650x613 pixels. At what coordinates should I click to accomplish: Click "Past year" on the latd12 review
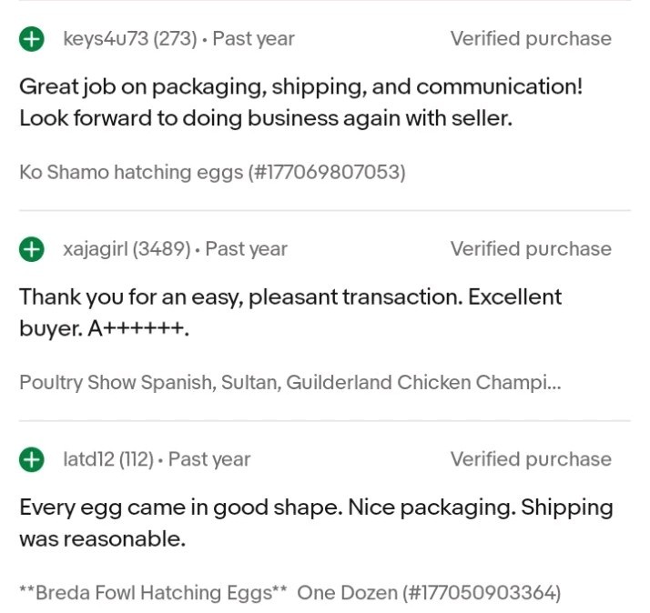209,459
